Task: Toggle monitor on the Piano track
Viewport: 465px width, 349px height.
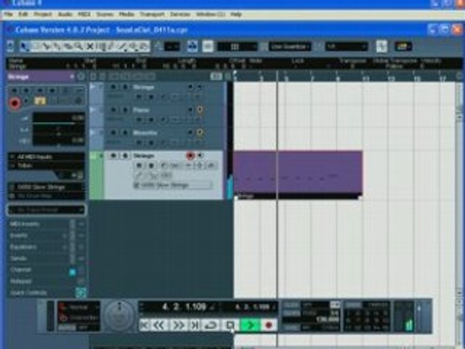Action: 200,110
